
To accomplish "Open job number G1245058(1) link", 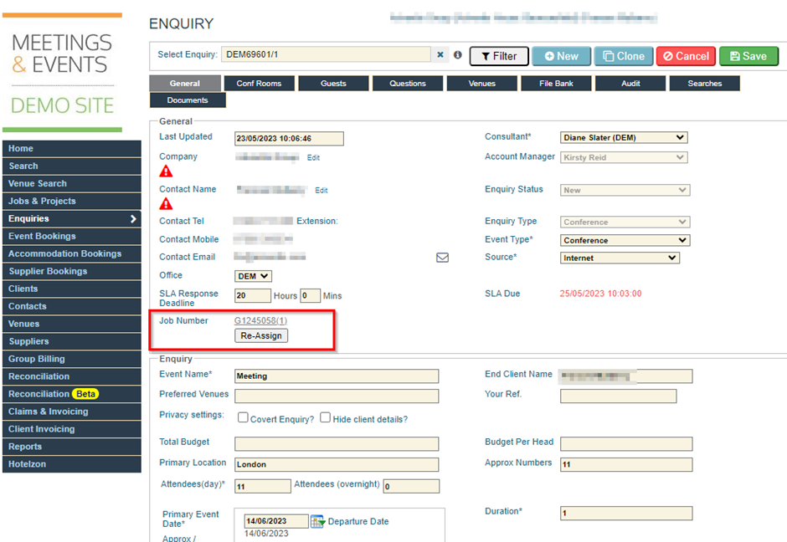I will coord(260,320).
